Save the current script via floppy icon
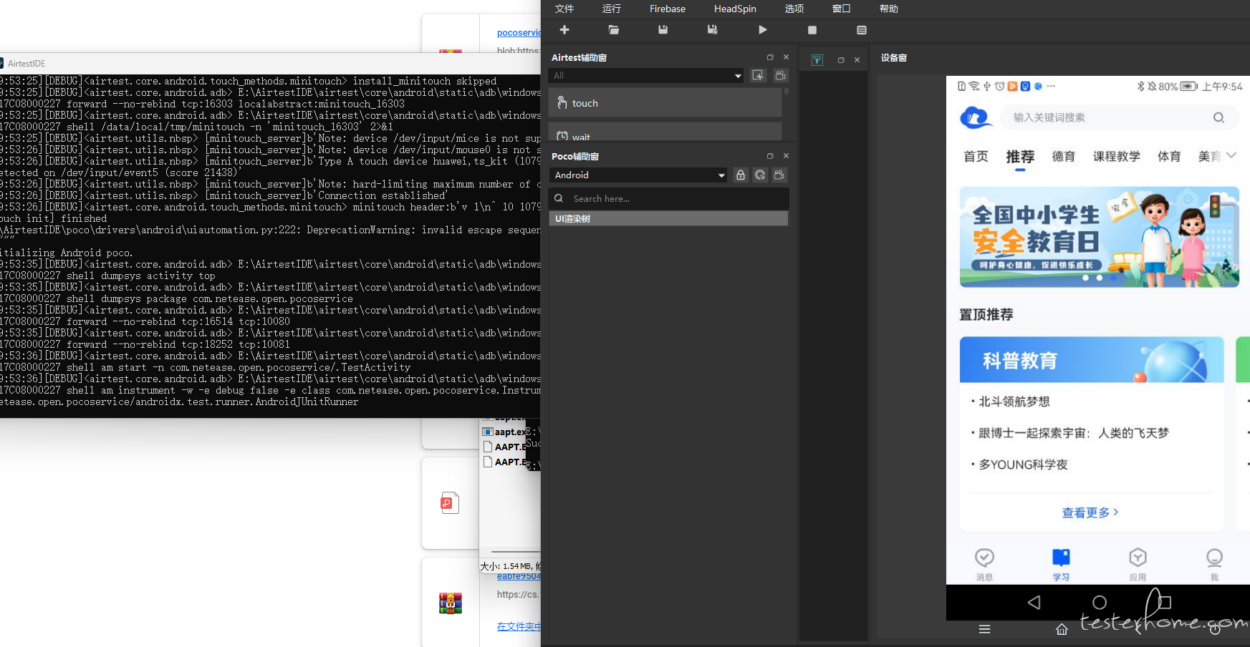Screen dimensions: 1250x647 (x=663, y=29)
